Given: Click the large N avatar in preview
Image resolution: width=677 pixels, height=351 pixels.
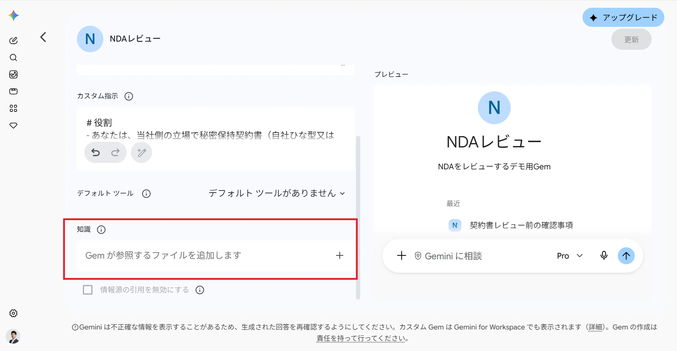Looking at the screenshot, I should 494,108.
